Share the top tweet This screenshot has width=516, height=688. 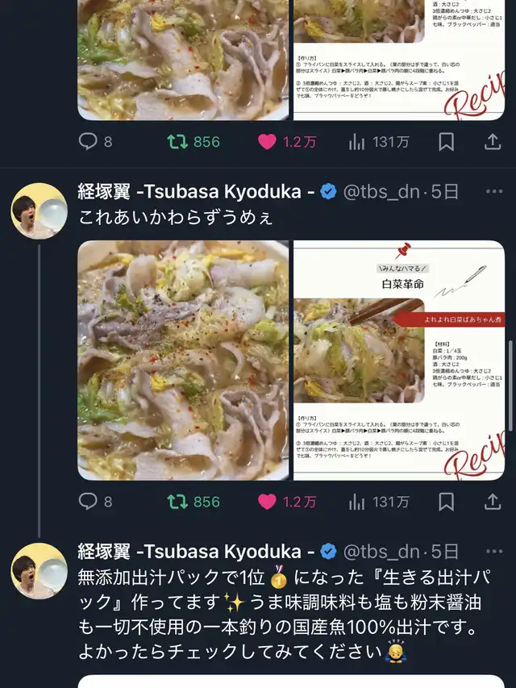pos(493,142)
